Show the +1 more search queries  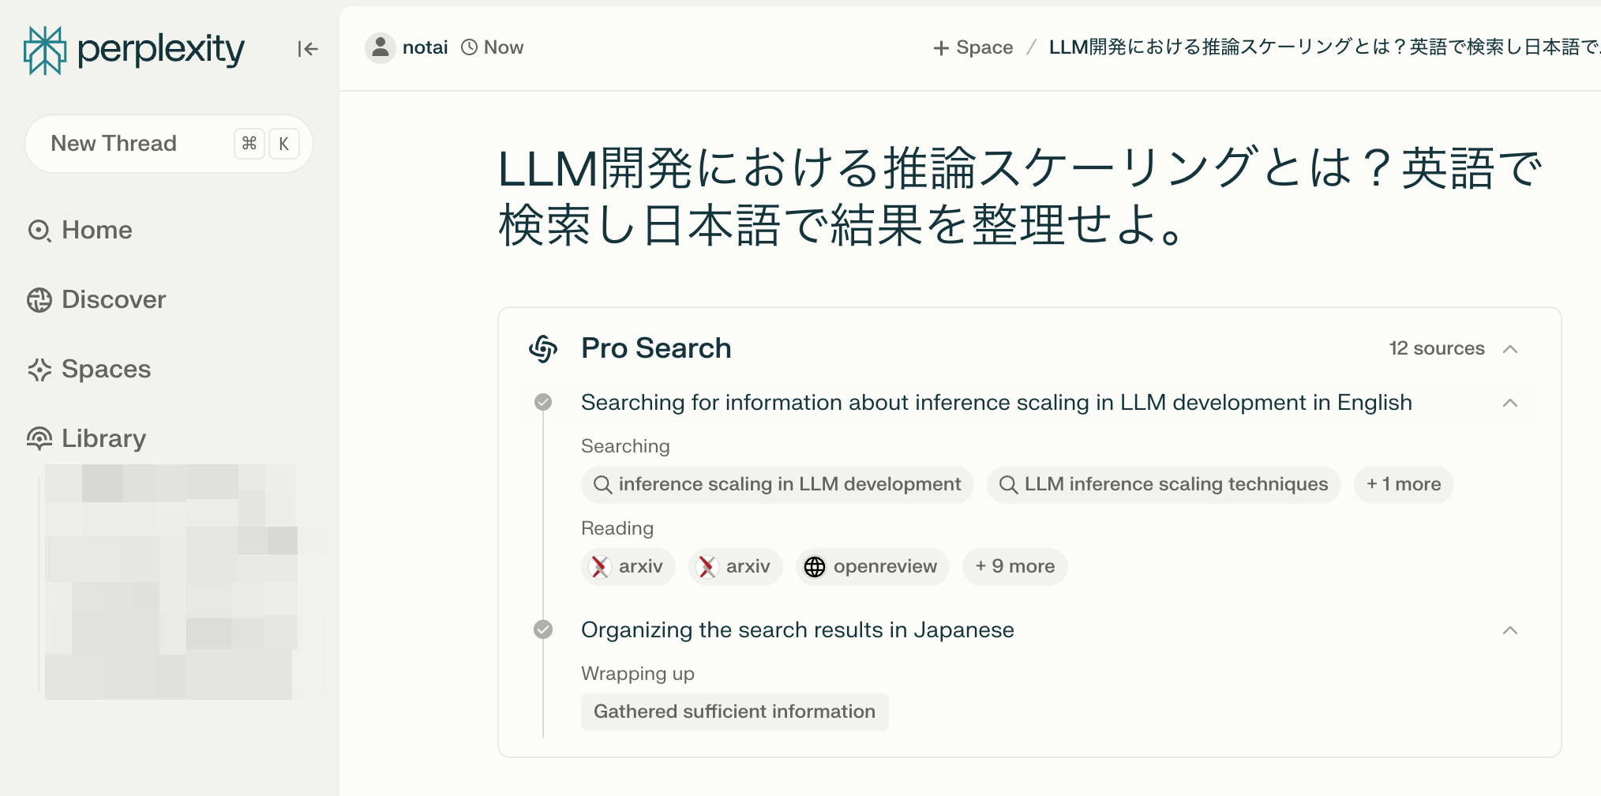[1403, 484]
